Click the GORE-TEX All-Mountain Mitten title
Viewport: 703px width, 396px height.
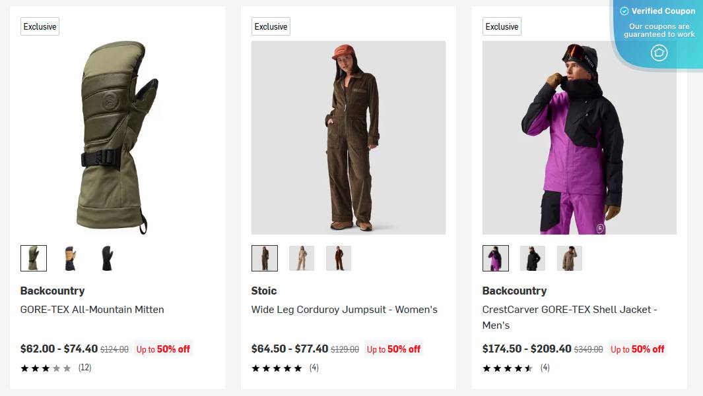pos(92,309)
